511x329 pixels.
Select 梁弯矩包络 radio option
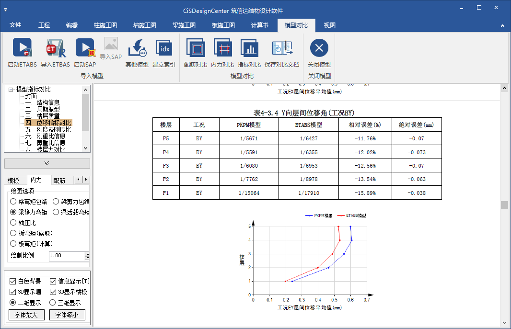29,202
